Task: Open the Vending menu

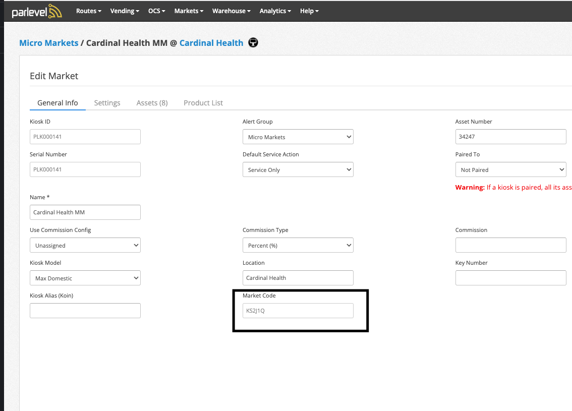Action: tap(125, 11)
